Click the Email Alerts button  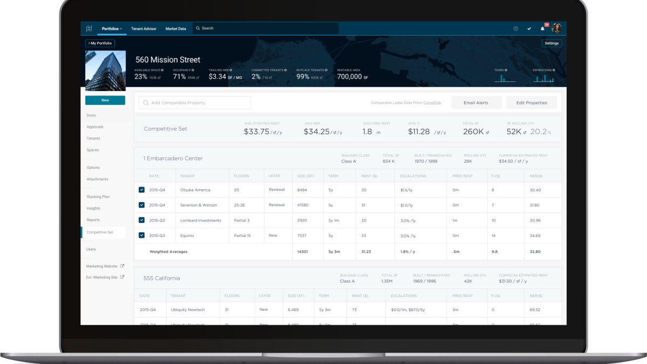pos(476,102)
